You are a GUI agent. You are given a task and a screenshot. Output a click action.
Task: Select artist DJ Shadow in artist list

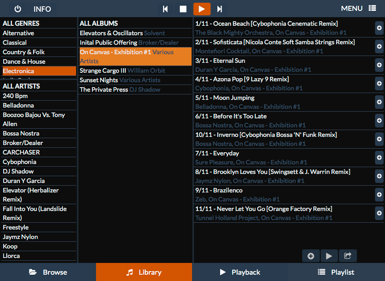[39, 171]
